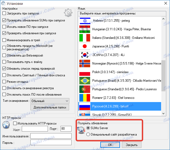Enable Загружать при запуске checkbox

point(4,13)
